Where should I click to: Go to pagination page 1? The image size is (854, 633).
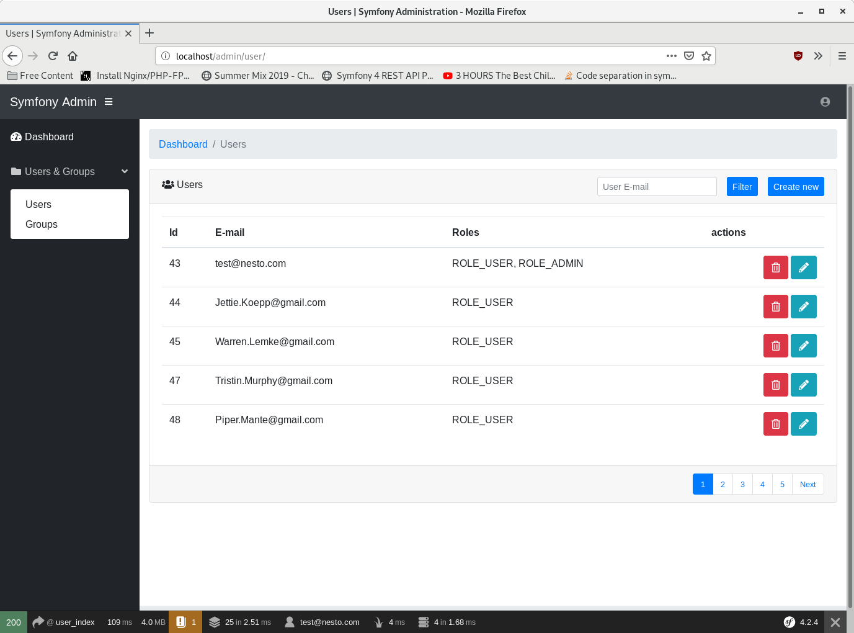click(703, 484)
